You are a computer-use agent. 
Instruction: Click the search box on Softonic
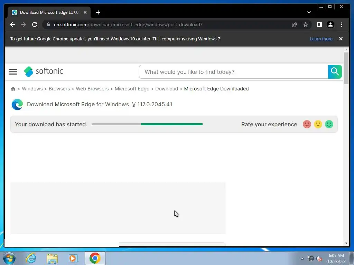coord(234,72)
